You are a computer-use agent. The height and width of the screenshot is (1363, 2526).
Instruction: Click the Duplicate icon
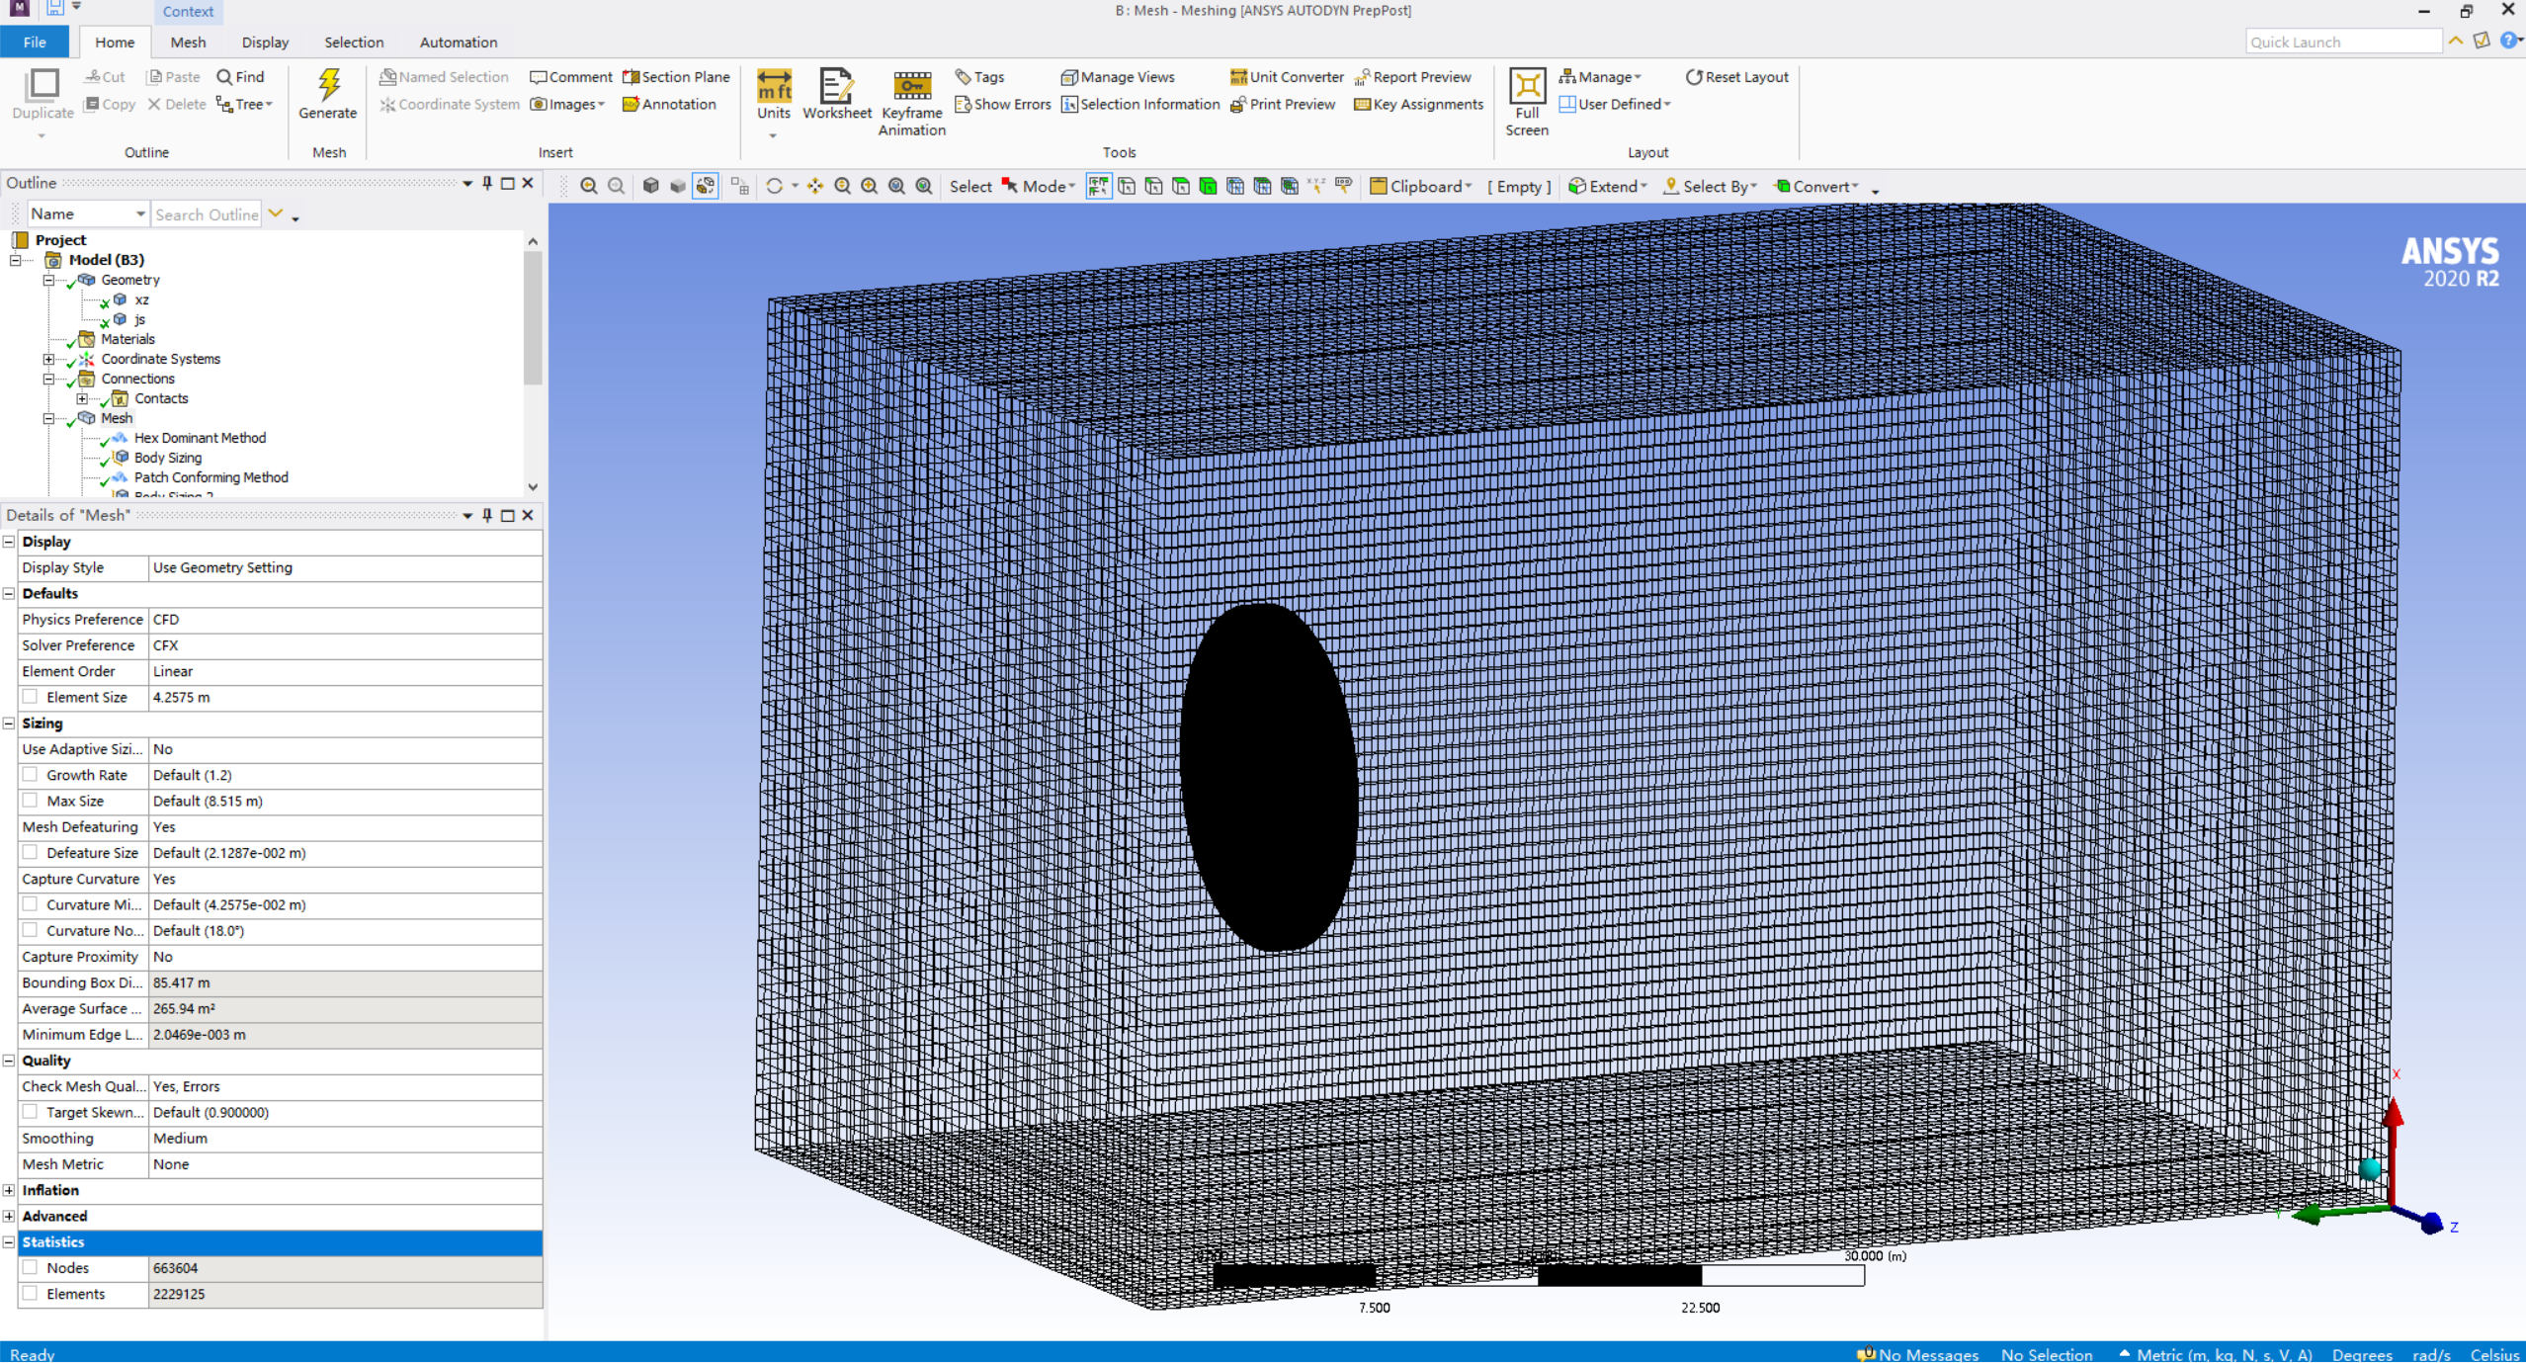tap(42, 85)
